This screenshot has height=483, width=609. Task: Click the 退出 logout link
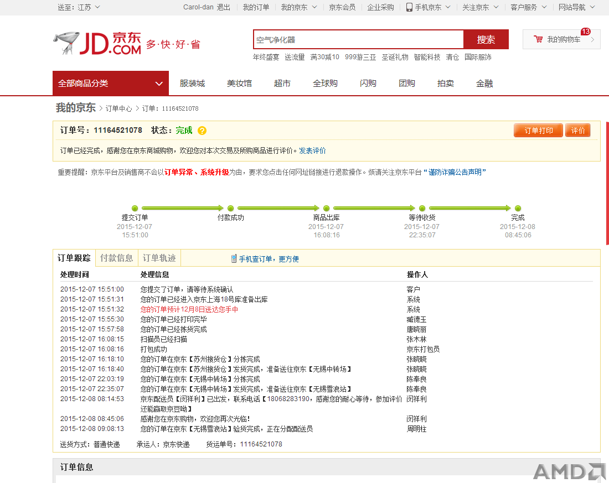tap(223, 7)
